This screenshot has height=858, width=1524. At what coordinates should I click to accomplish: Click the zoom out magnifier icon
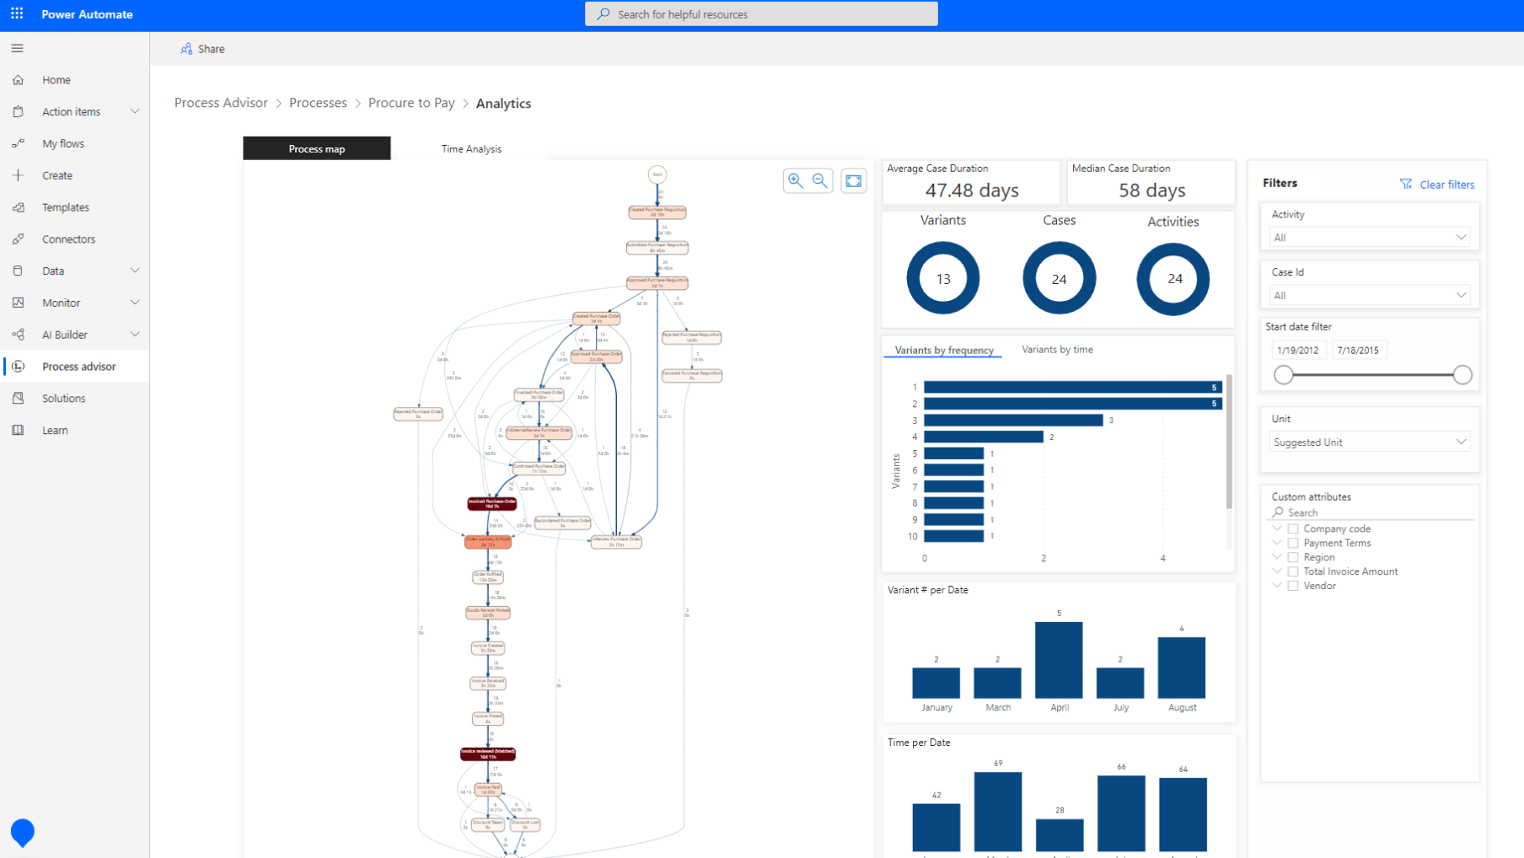820,180
